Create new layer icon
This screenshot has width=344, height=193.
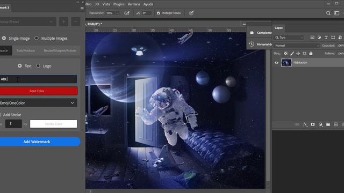[336, 124]
